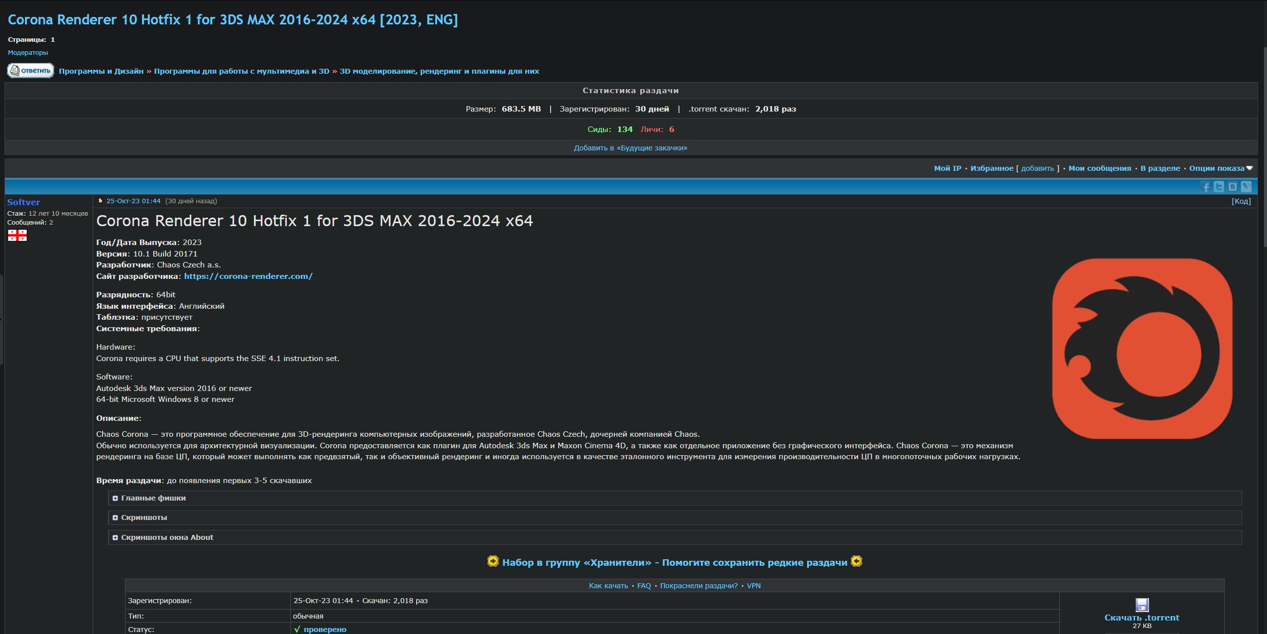Image resolution: width=1267 pixels, height=634 pixels.
Task: Open the 'Модераторы' link
Action: click(x=28, y=53)
